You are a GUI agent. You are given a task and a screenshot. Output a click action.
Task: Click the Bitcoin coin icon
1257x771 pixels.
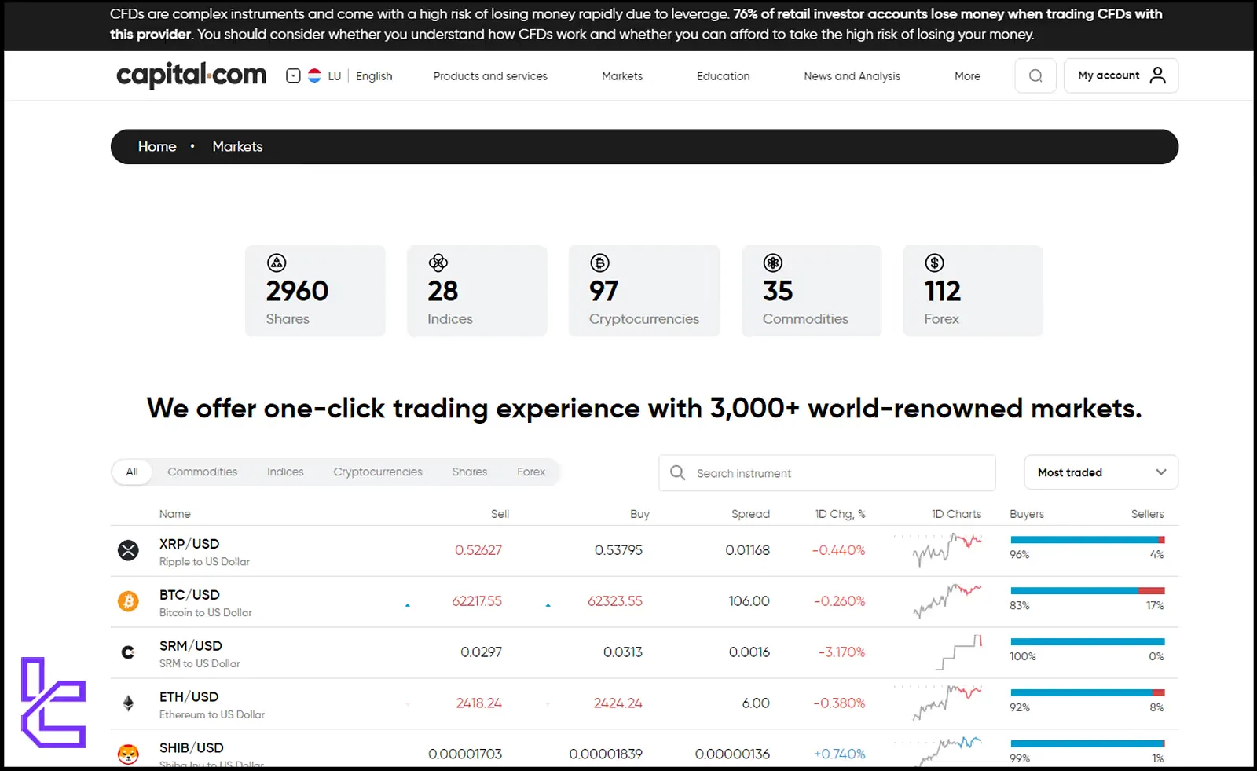128,601
